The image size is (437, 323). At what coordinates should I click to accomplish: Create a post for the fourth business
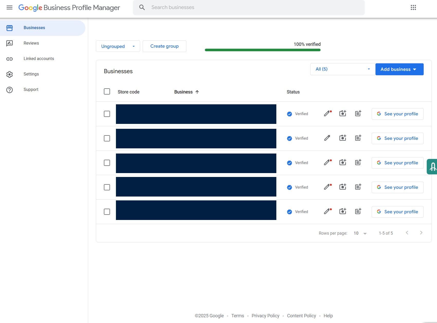(x=358, y=187)
